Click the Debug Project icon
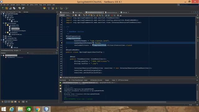The width and height of the screenshot is (199, 112). tap(61, 8)
